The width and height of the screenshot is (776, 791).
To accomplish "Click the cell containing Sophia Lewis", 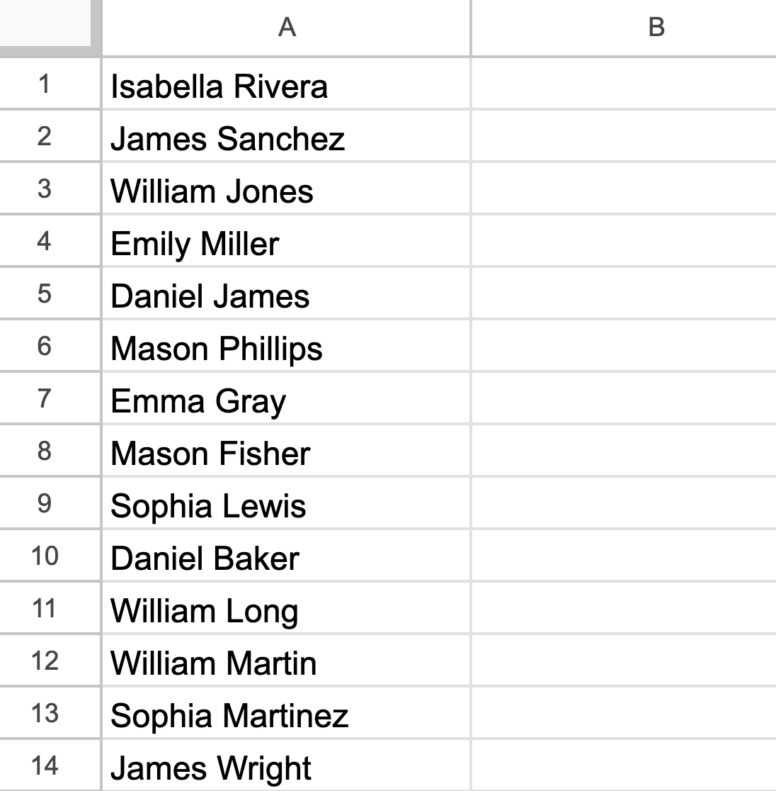I will pyautogui.click(x=209, y=506).
